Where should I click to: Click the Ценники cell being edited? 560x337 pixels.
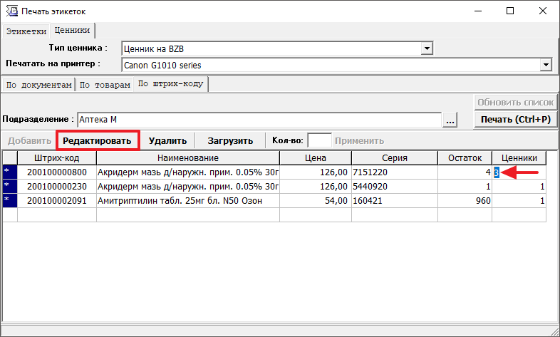(x=519, y=172)
